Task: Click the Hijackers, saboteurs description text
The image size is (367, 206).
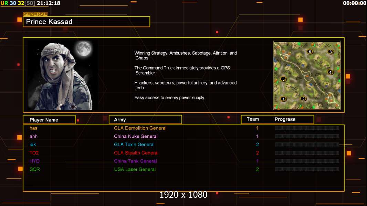Action: pos(185,85)
